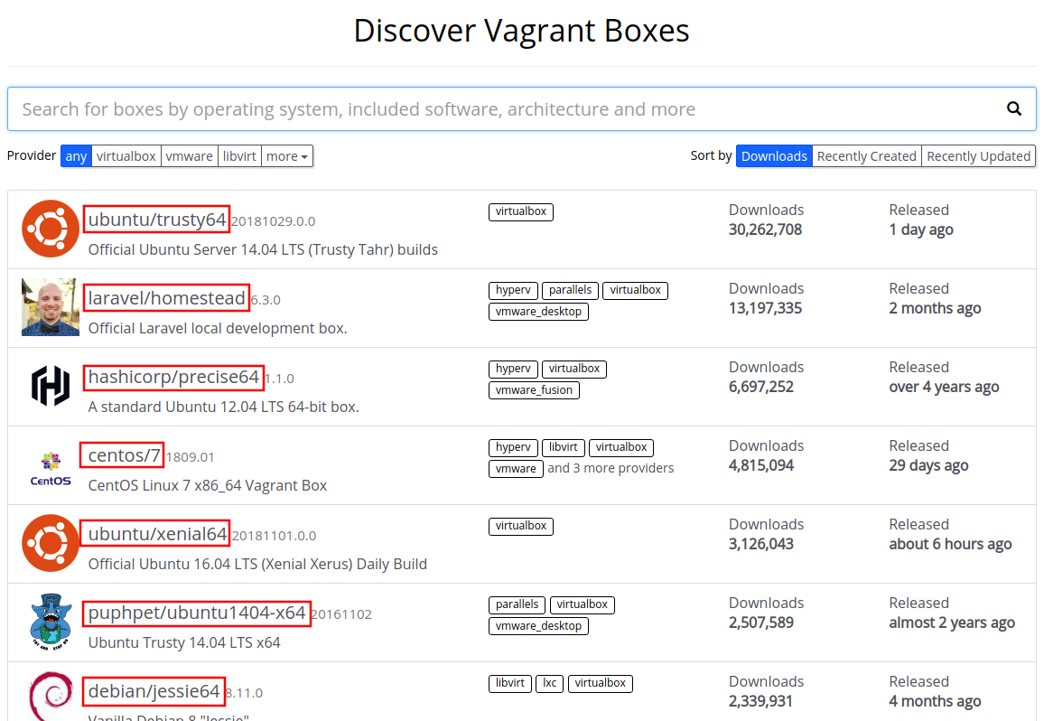Click the '1 day ago' release time
The width and height of the screenshot is (1044, 721).
[x=921, y=229]
